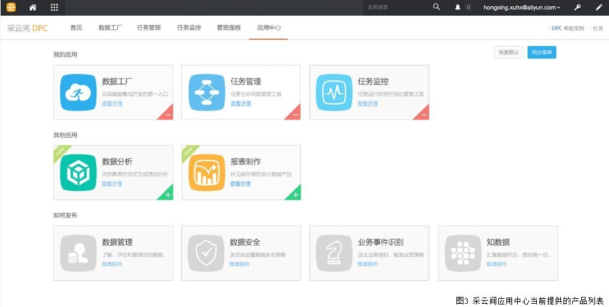Click the grey 知数据 grid icon
The width and height of the screenshot is (609, 307).
463,253
